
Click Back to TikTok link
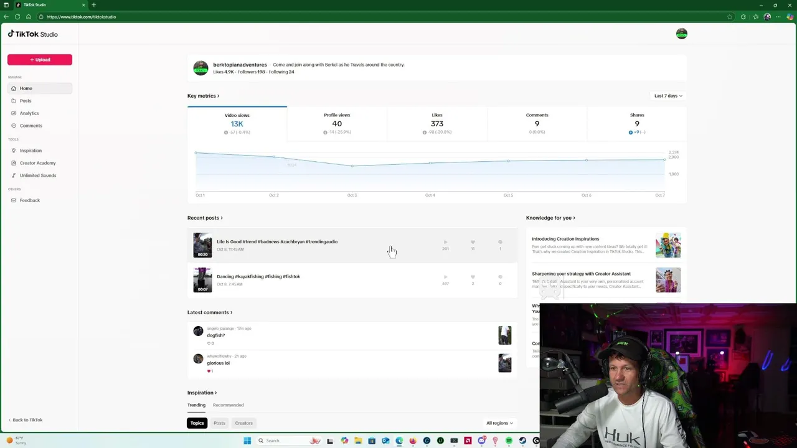pos(26,420)
